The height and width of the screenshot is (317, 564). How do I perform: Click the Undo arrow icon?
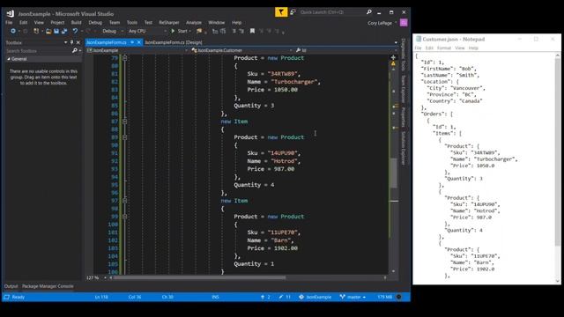[x=75, y=32]
